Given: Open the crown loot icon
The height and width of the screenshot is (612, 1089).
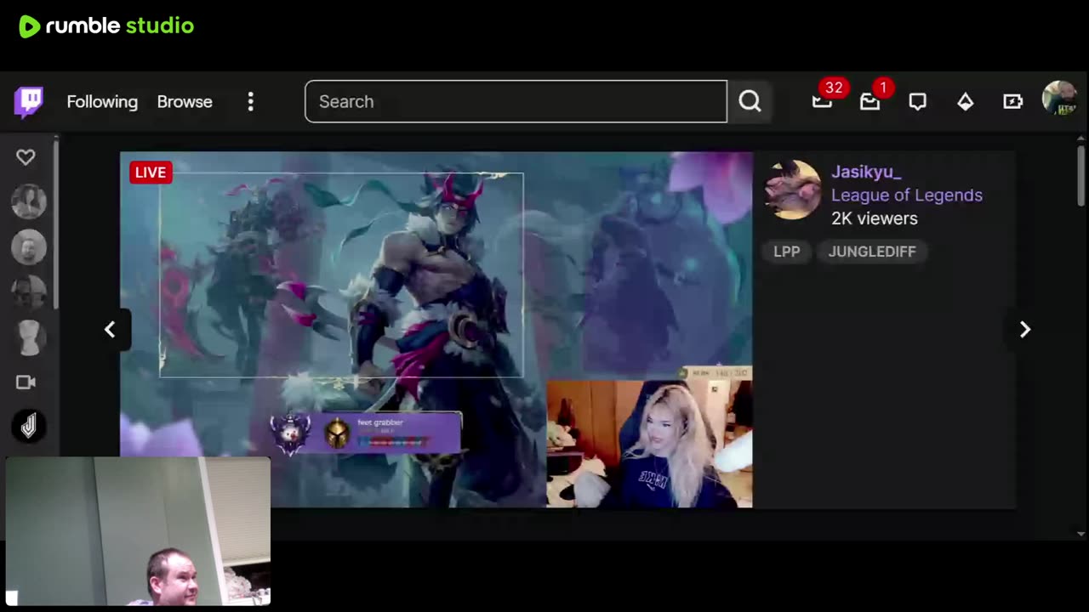Looking at the screenshot, I should coord(965,102).
